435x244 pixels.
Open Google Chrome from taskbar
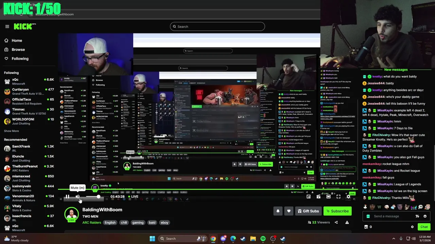pos(213,239)
